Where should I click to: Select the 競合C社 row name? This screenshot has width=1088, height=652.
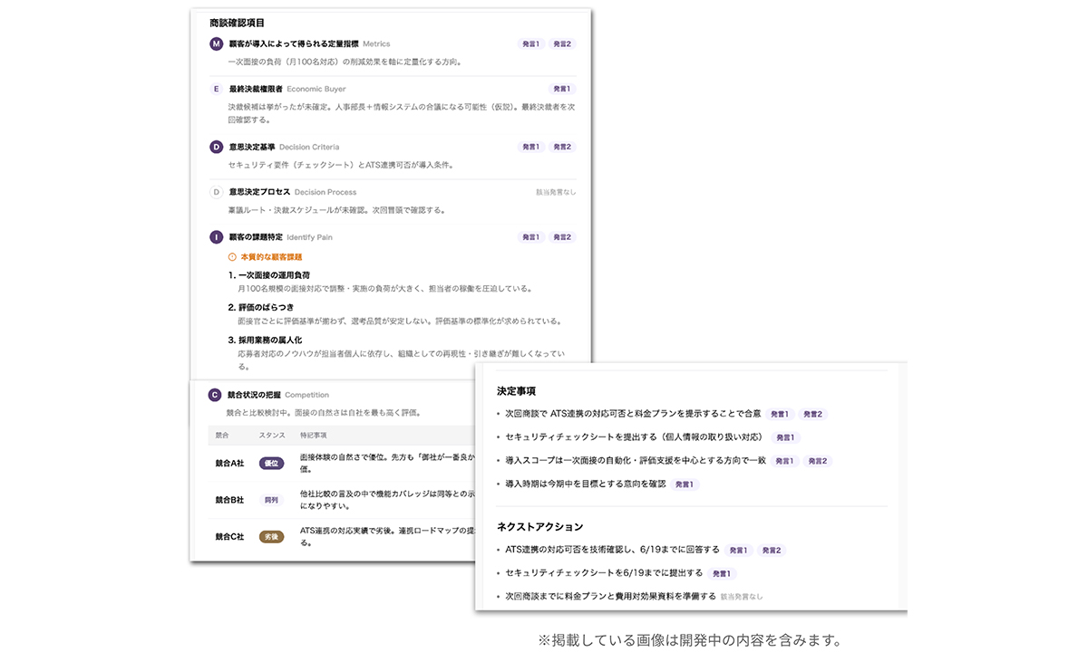[230, 536]
